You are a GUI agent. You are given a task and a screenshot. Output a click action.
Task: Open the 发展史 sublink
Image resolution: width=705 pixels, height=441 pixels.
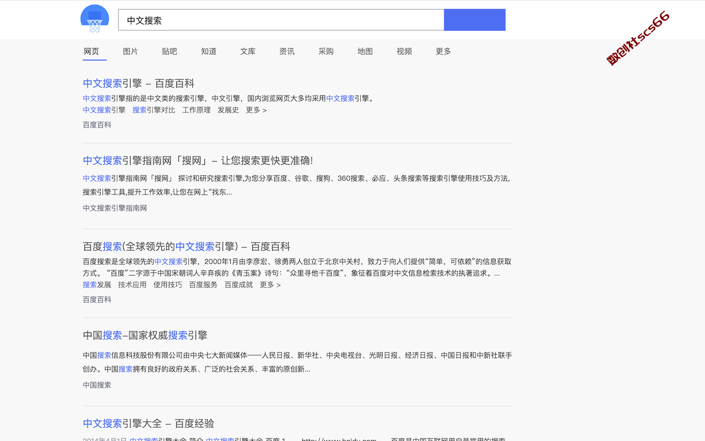228,110
